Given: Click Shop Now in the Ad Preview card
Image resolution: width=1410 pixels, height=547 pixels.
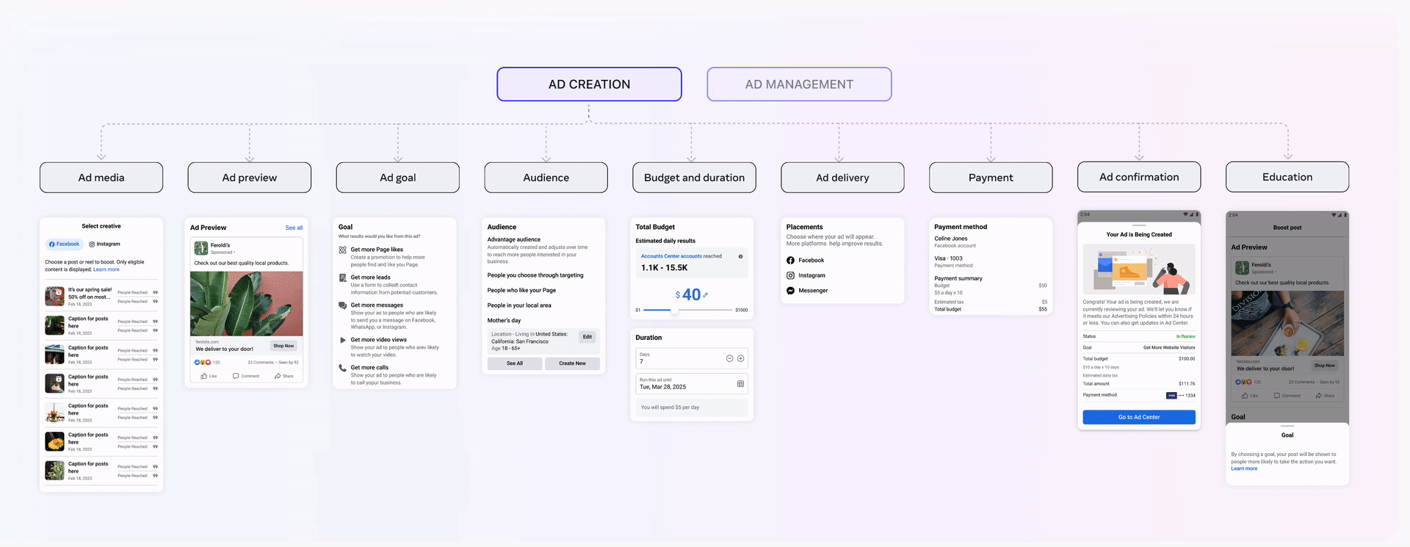Looking at the screenshot, I should click(283, 346).
